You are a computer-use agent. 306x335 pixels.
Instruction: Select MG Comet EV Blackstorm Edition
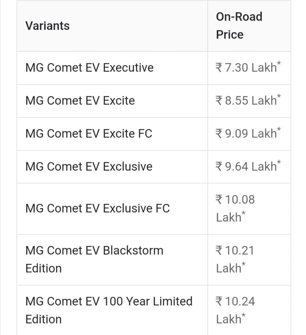(x=94, y=259)
